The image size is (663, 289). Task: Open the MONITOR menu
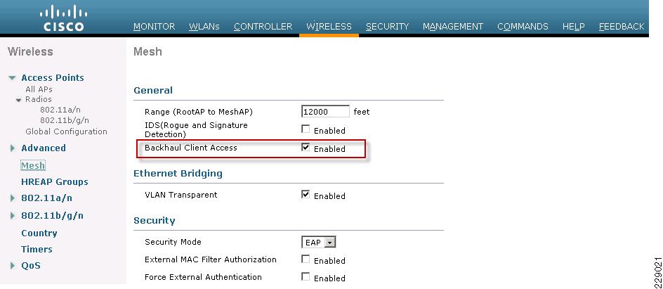tap(154, 27)
